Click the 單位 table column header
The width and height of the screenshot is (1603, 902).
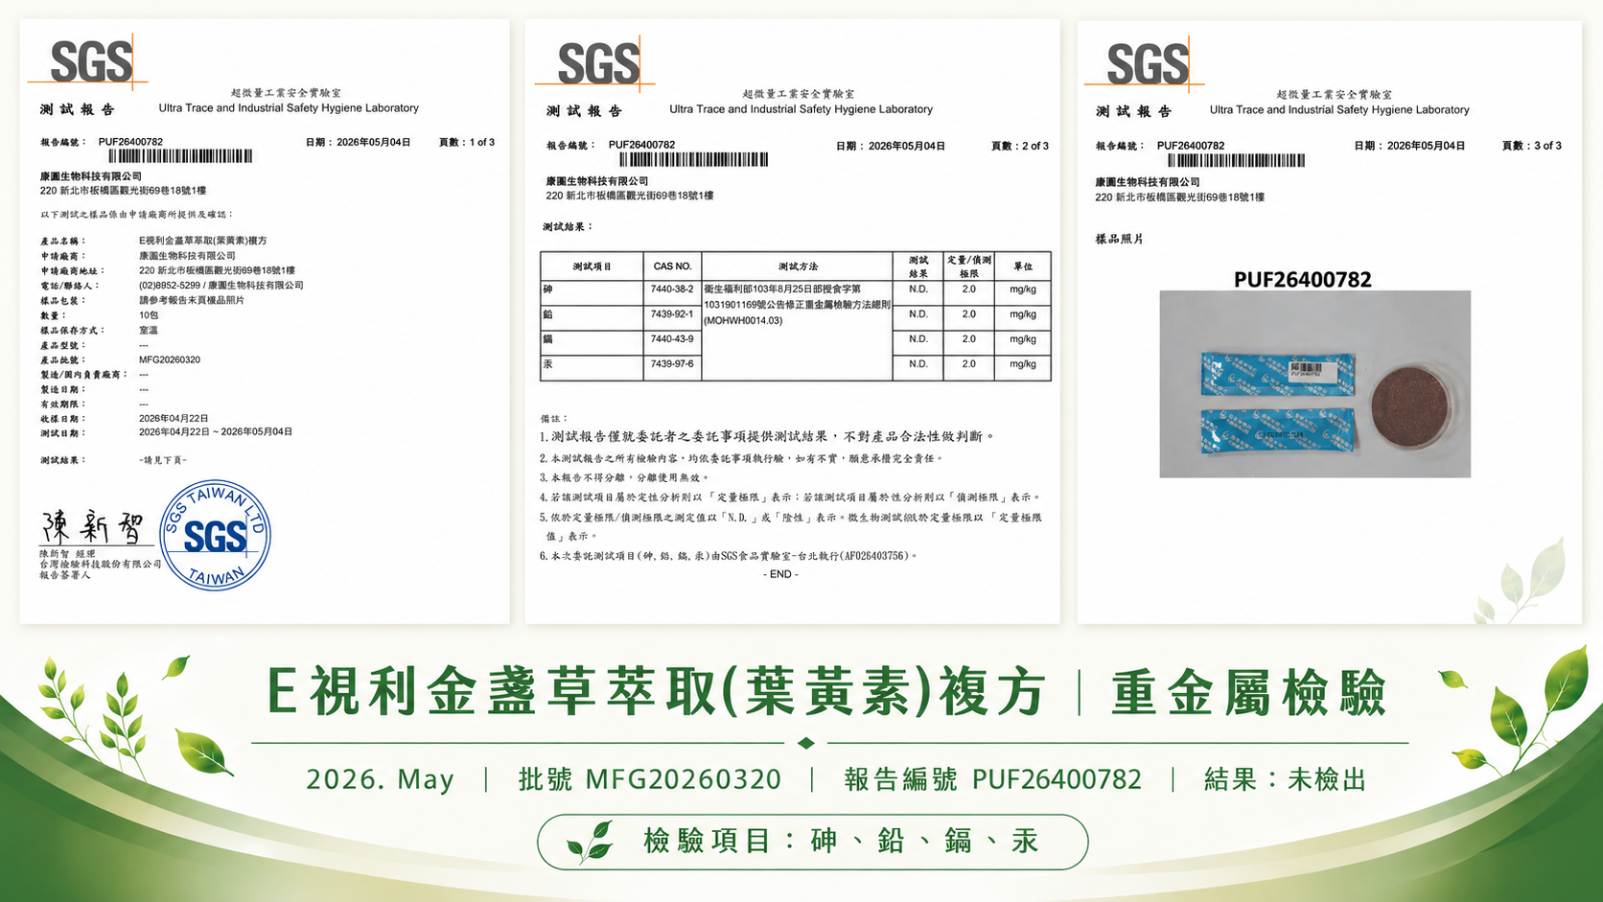pos(1023,266)
